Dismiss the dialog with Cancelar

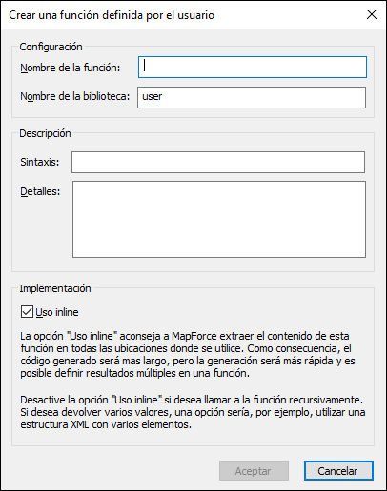tap(338, 471)
